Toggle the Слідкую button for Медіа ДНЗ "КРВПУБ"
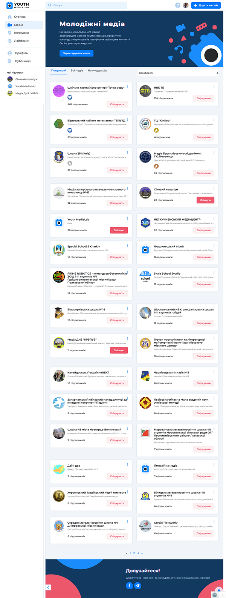This screenshot has height=598, width=226. (119, 350)
